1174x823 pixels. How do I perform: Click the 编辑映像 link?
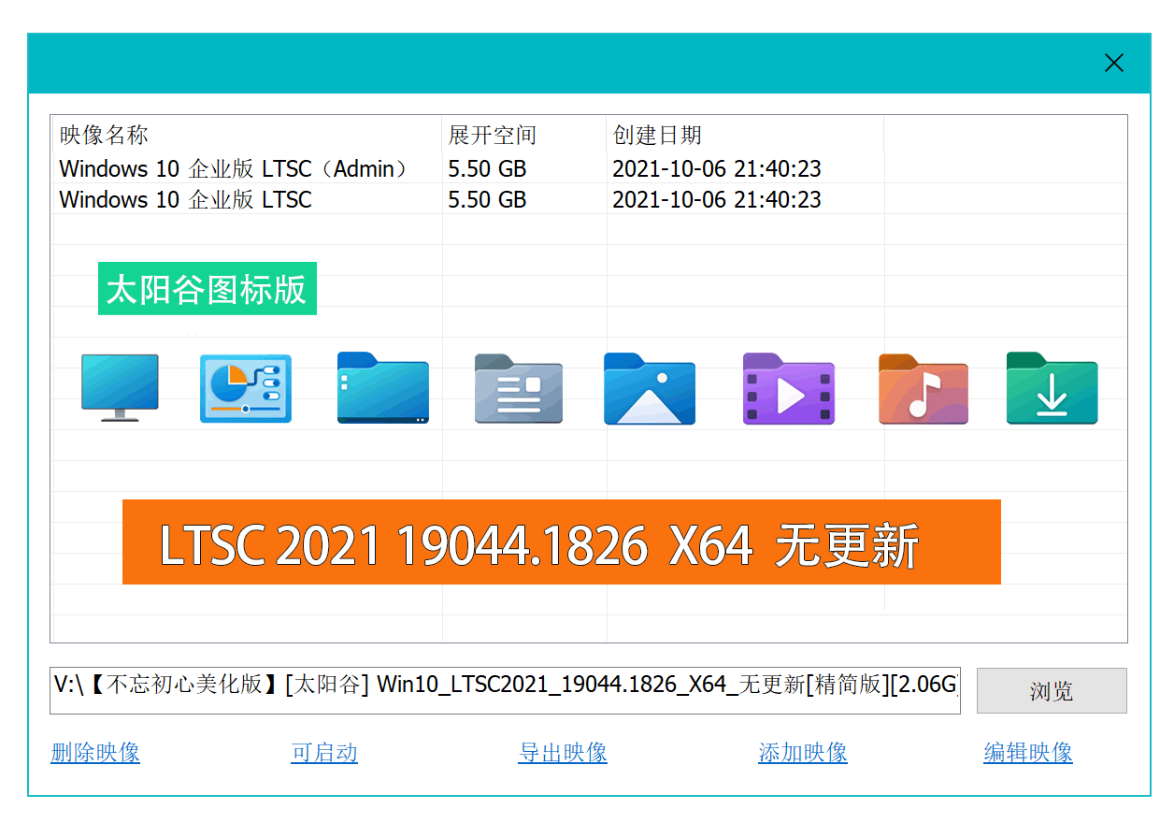pos(1028,753)
